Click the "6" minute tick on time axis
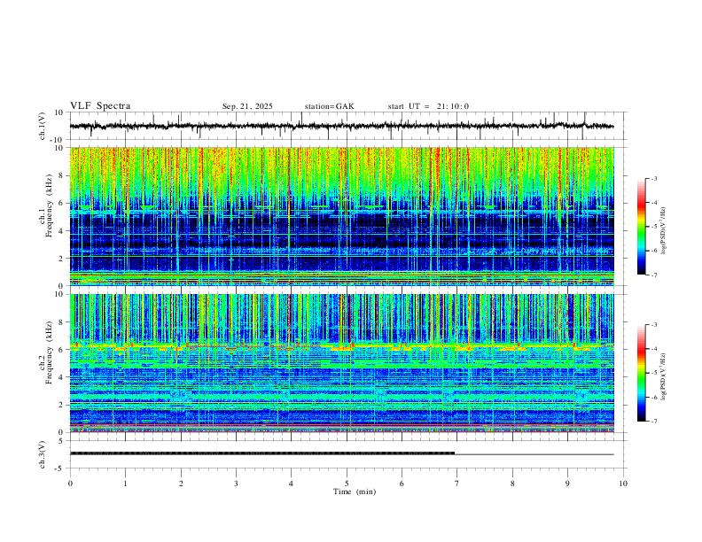 point(402,484)
